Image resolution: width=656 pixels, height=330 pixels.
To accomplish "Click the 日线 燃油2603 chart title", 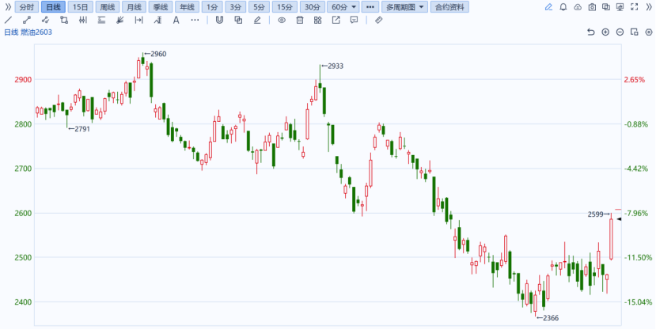I will coord(28,32).
